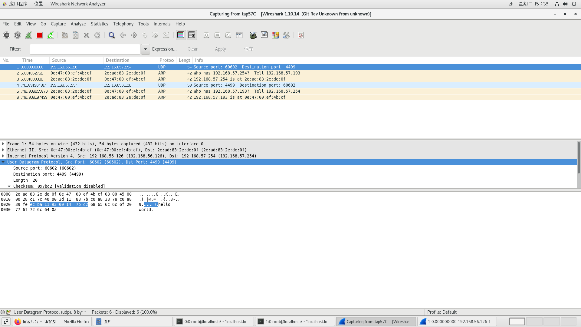
Task: Open system volume icon in tray
Action: pos(565,4)
